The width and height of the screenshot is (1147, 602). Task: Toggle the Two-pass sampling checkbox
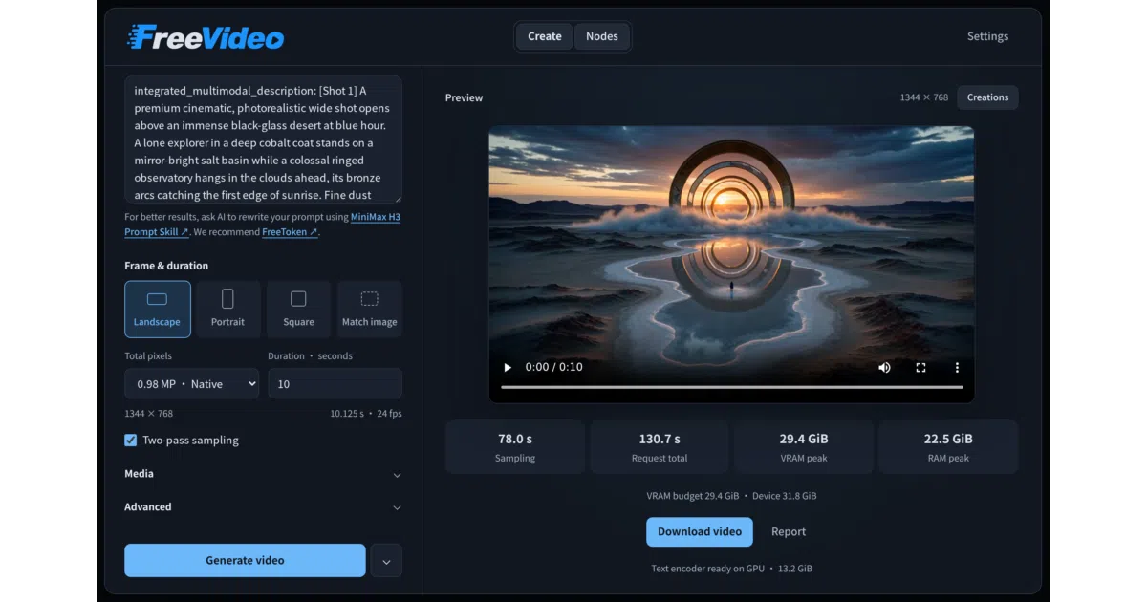(x=131, y=441)
